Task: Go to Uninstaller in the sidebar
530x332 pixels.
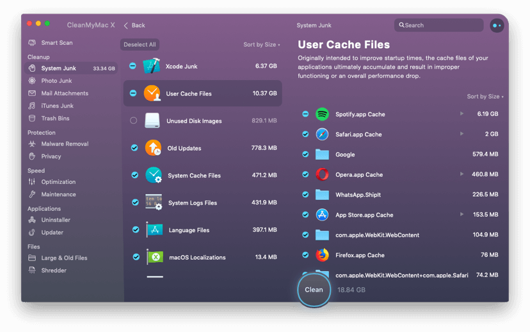Action: pyautogui.click(x=56, y=220)
